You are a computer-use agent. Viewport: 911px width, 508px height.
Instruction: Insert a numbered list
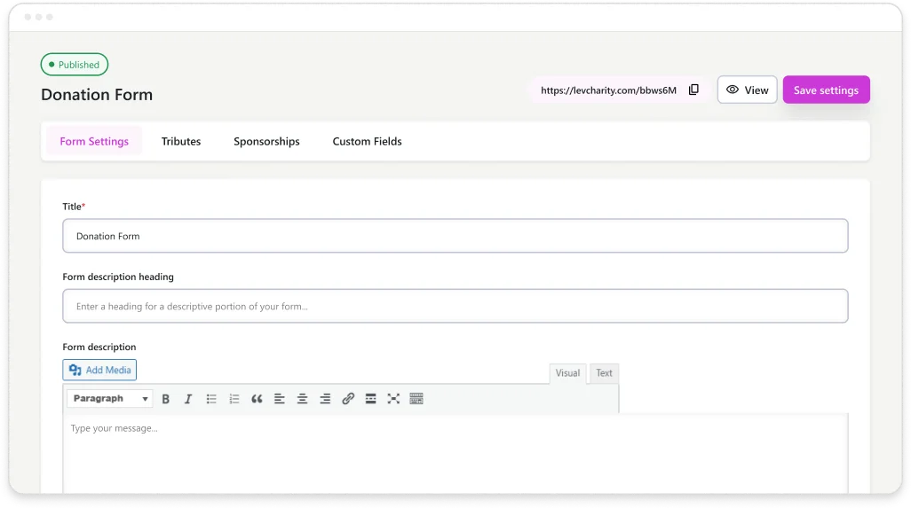click(x=234, y=399)
